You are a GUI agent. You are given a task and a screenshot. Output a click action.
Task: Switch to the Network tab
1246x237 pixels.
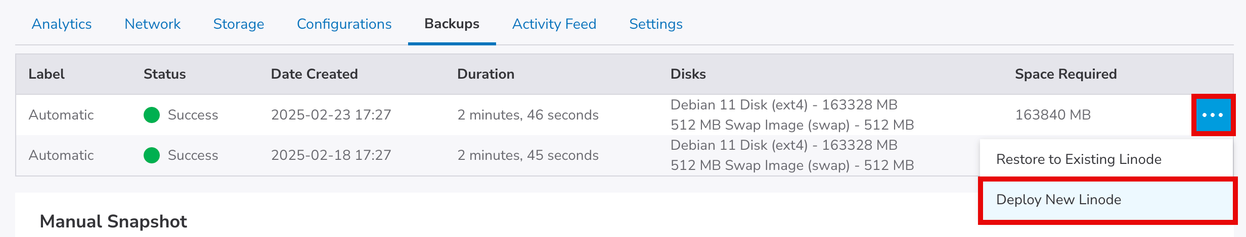point(152,24)
